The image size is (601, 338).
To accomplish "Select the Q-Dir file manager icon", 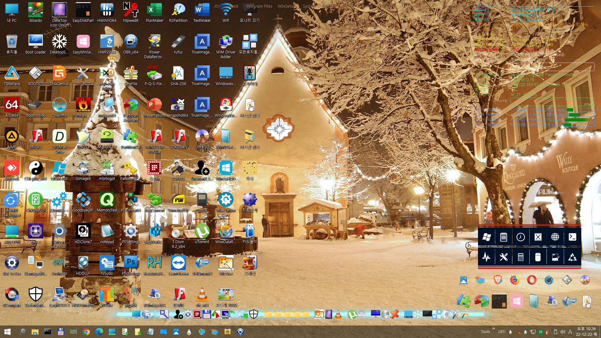I will tap(154, 171).
